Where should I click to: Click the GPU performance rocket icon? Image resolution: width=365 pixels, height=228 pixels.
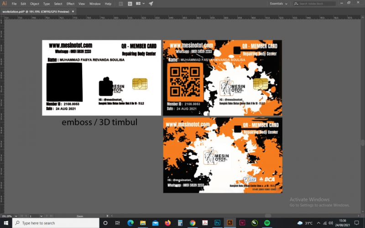pos(151,4)
